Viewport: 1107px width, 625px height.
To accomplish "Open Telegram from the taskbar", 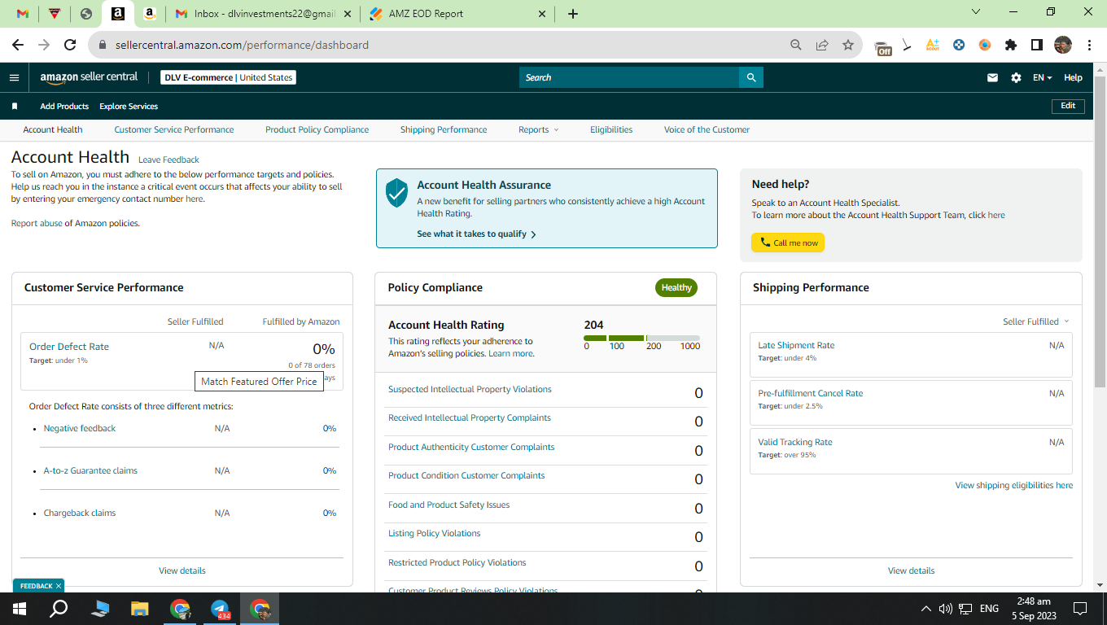I will (220, 609).
